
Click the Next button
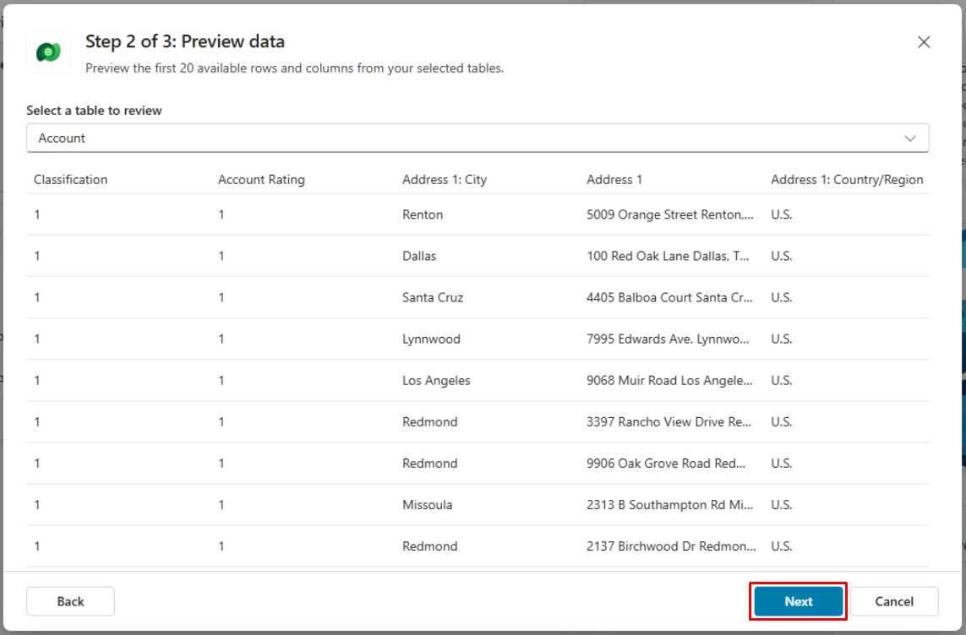796,600
